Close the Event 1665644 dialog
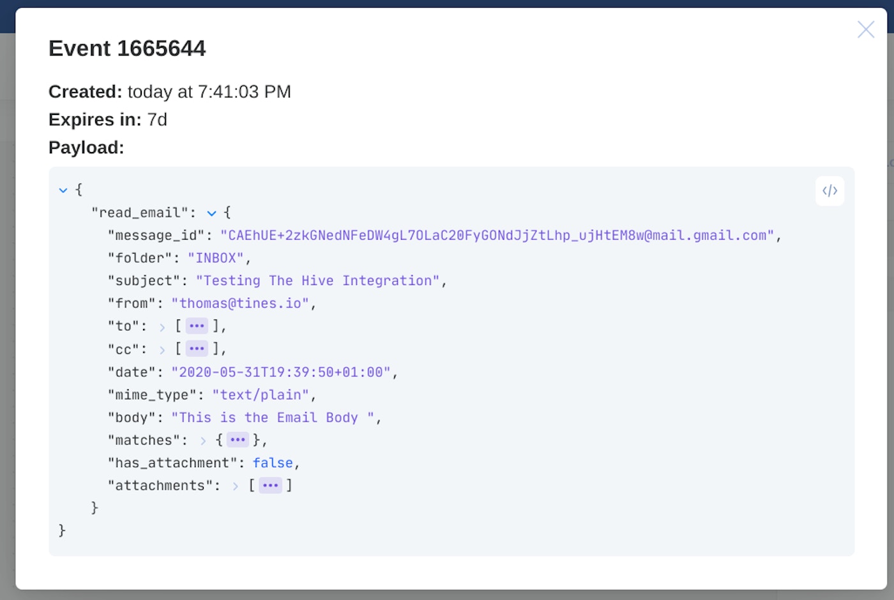This screenshot has width=894, height=600. tap(865, 29)
